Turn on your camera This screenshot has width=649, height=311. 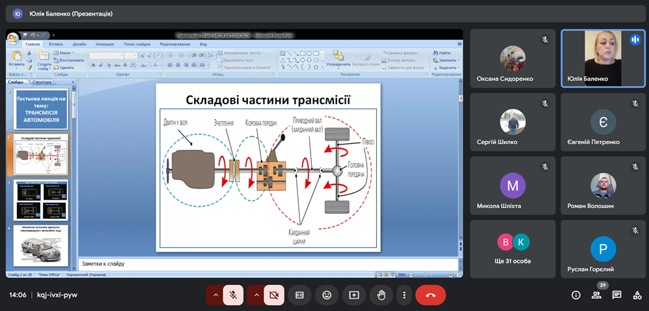pyautogui.click(x=273, y=295)
